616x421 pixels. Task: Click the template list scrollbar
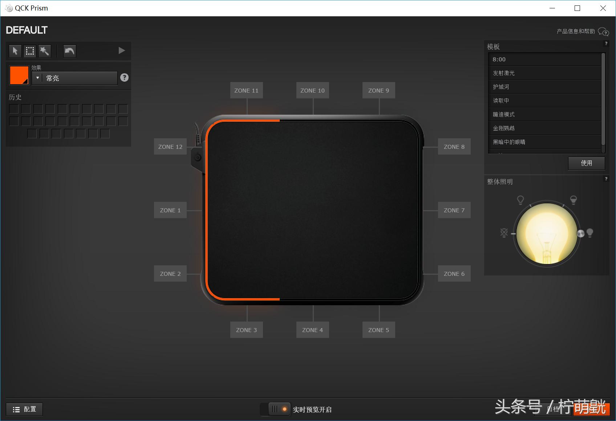(x=603, y=99)
